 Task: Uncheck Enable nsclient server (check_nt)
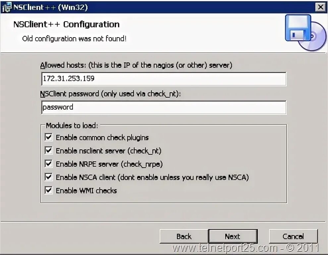[x=48, y=150]
